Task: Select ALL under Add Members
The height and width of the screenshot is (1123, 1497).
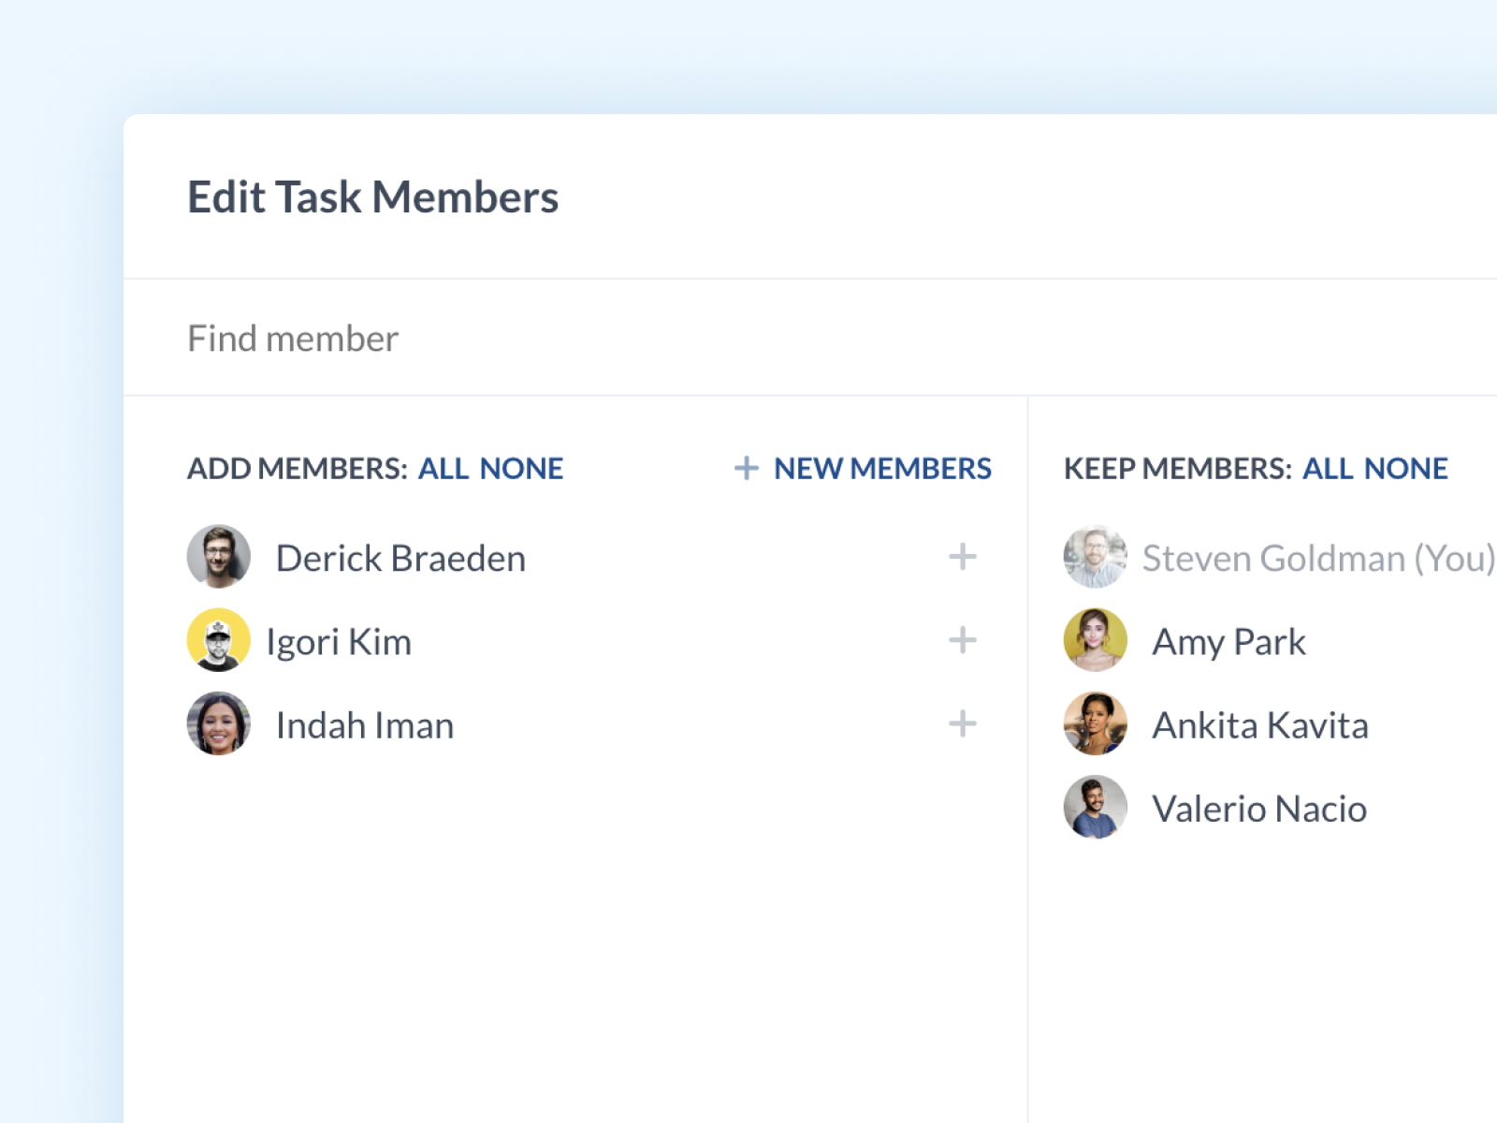Action: click(443, 468)
